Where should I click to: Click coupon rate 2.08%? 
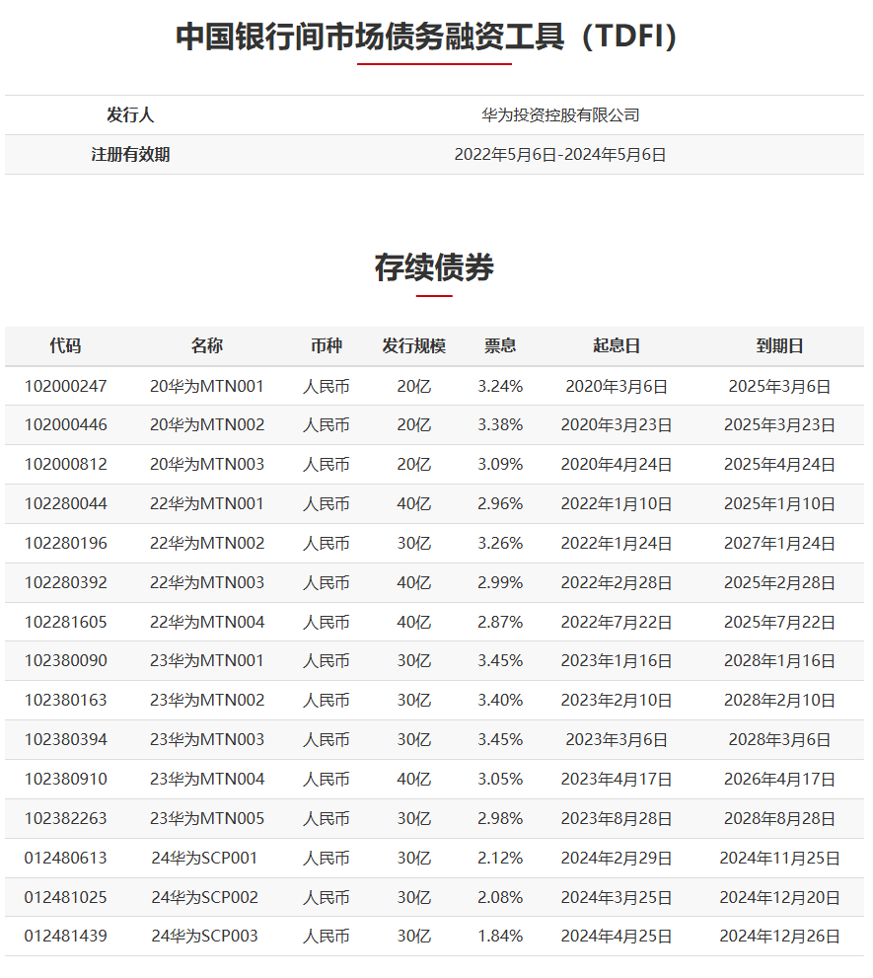point(500,897)
